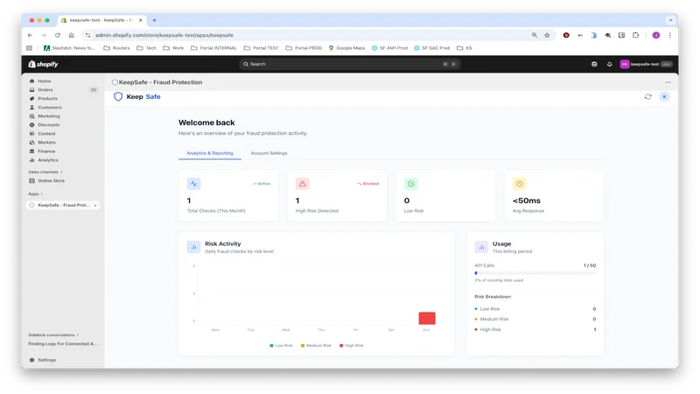This screenshot has height=394, width=700.
Task: Open the K user avatar menu
Action: 664,96
